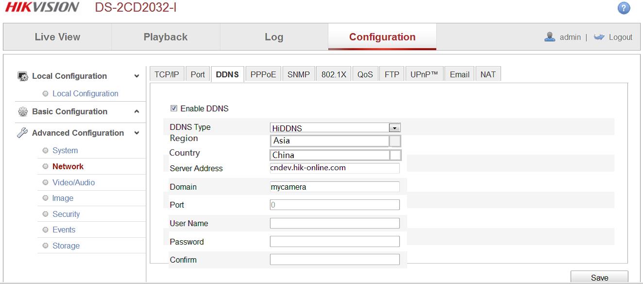Click the Domain input field
Viewport: 643px width, 284px height.
[x=335, y=187]
